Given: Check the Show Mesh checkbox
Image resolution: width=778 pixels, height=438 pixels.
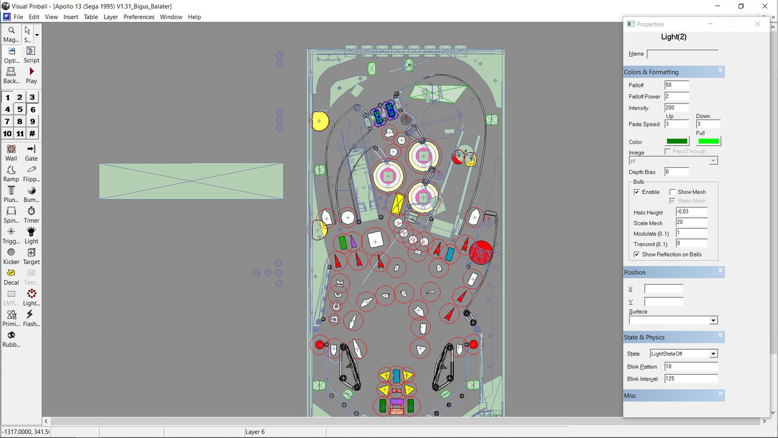Looking at the screenshot, I should coord(672,192).
